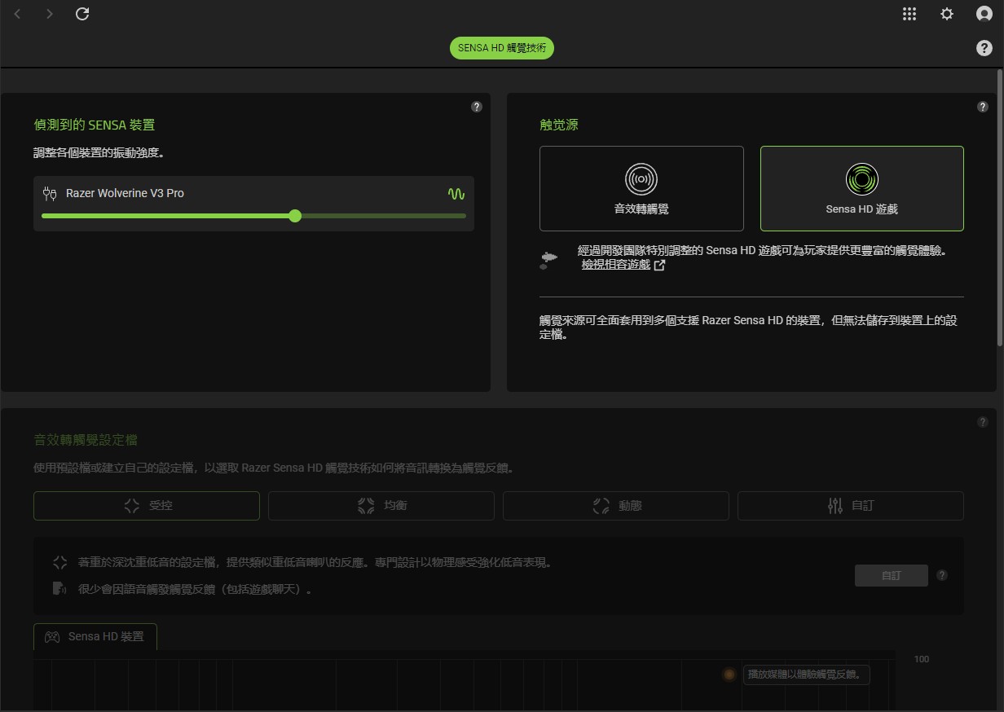Choose the 受控 profile preset
The width and height of the screenshot is (1004, 712).
(147, 506)
